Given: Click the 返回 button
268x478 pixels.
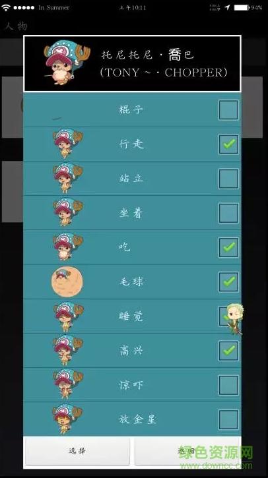Looking at the screenshot, I should click(187, 451).
